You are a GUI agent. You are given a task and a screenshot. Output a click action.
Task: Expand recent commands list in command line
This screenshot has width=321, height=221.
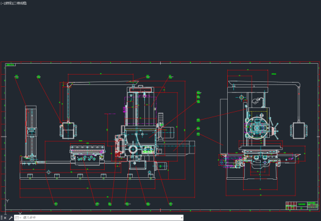tap(18, 218)
